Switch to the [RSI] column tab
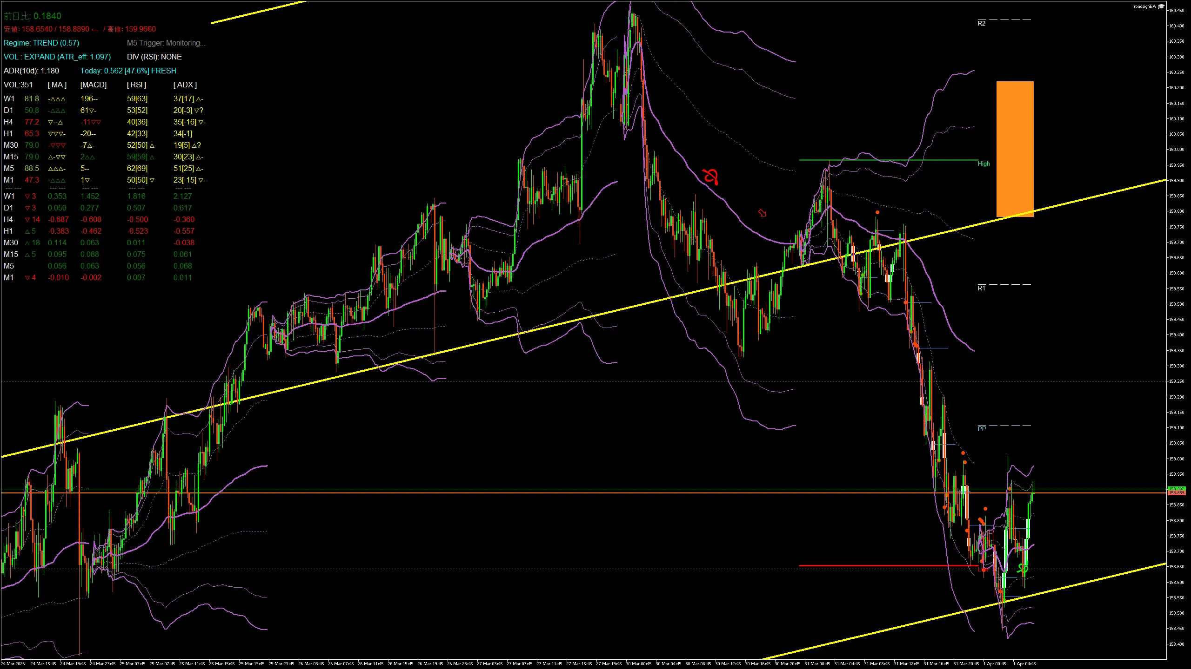The height and width of the screenshot is (669, 1191). [x=136, y=85]
